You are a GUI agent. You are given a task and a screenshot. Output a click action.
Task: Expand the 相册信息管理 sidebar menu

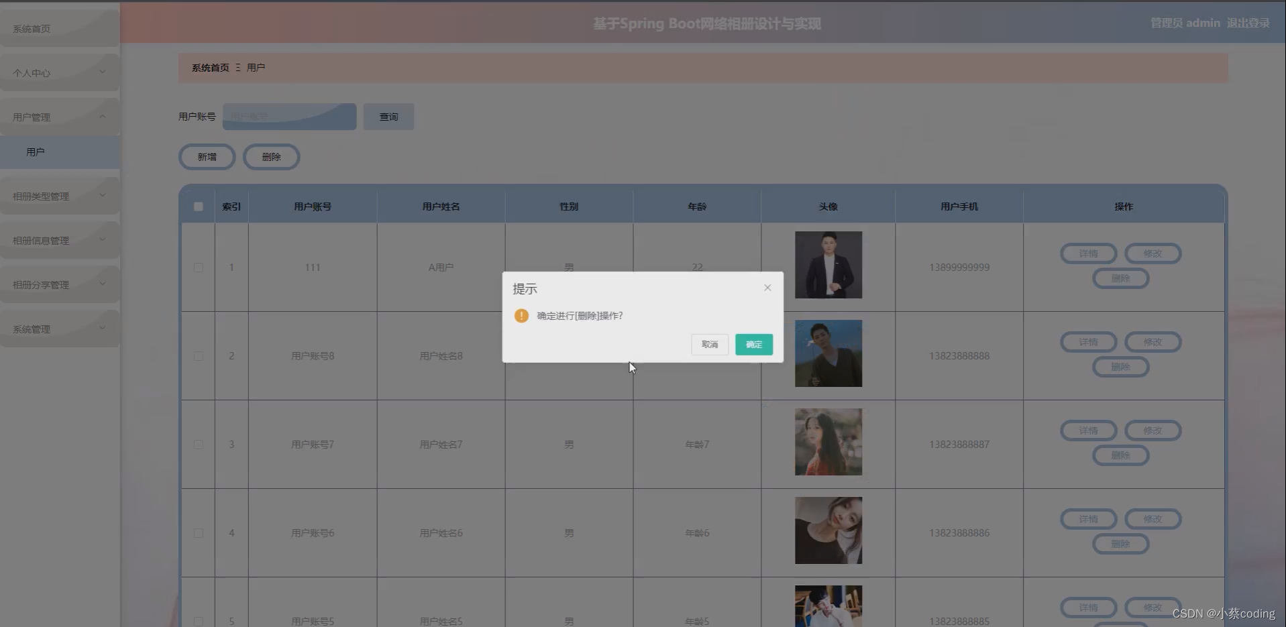coord(60,240)
